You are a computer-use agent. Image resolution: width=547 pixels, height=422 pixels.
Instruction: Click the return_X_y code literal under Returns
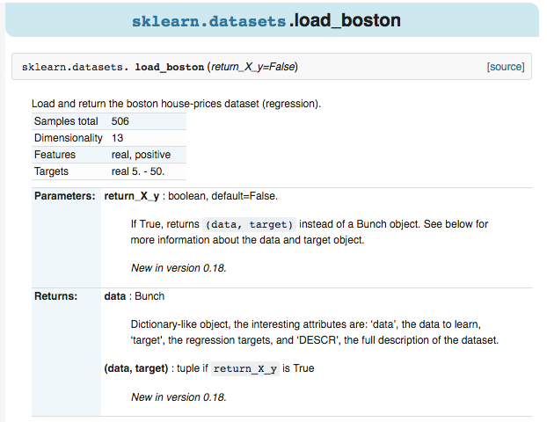pos(245,369)
